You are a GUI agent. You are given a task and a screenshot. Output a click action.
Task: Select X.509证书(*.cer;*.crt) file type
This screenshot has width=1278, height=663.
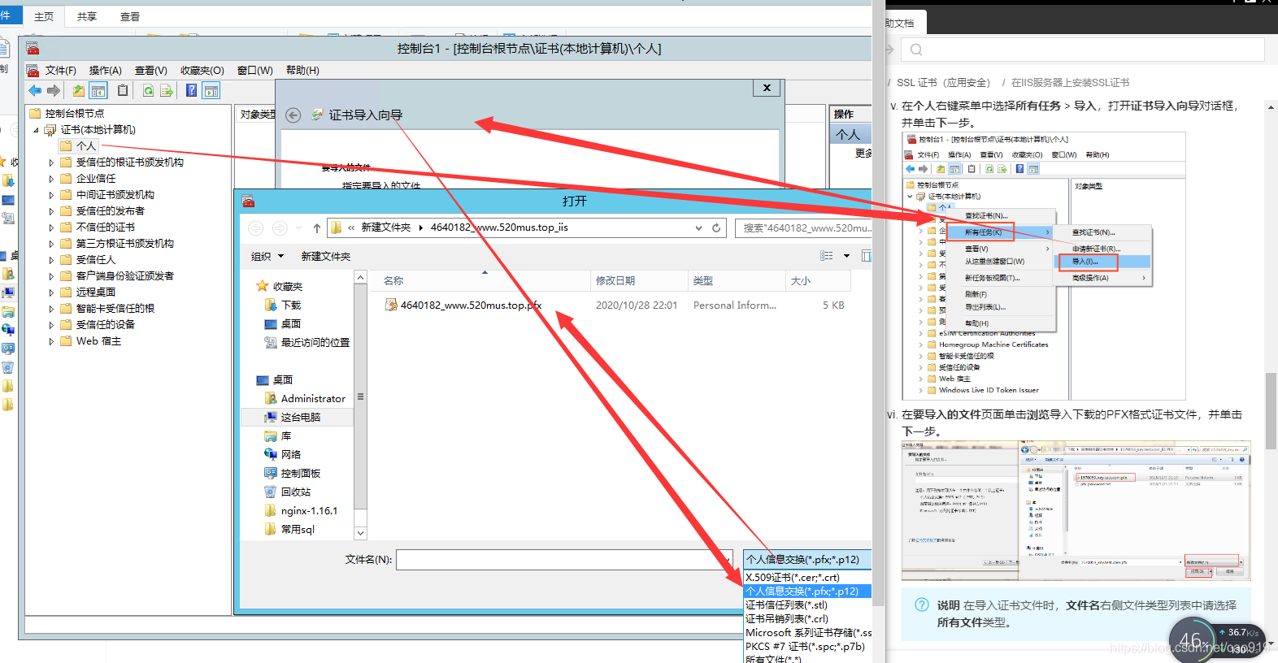(793, 578)
